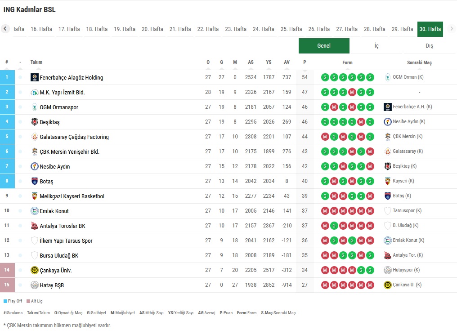Click the red M badge in İzmit's form
Image resolution: width=457 pixels, height=334 pixels.
(x=352, y=92)
